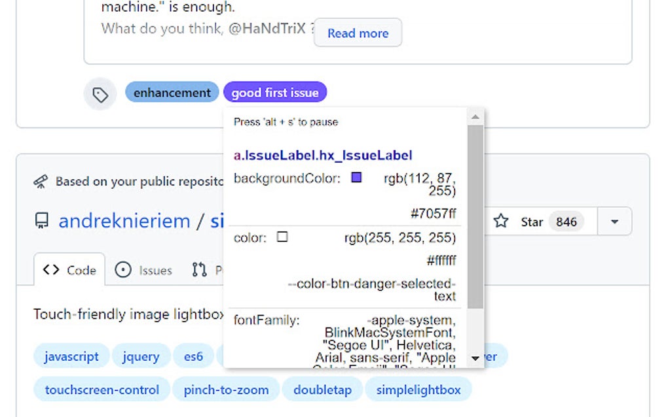668x417 pixels.
Task: Click the scroll-down arrow in the inspector tooltip
Action: click(x=476, y=358)
